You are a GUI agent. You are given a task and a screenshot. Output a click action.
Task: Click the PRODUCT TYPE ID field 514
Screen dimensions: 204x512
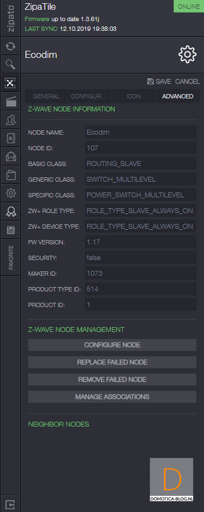pos(141,289)
